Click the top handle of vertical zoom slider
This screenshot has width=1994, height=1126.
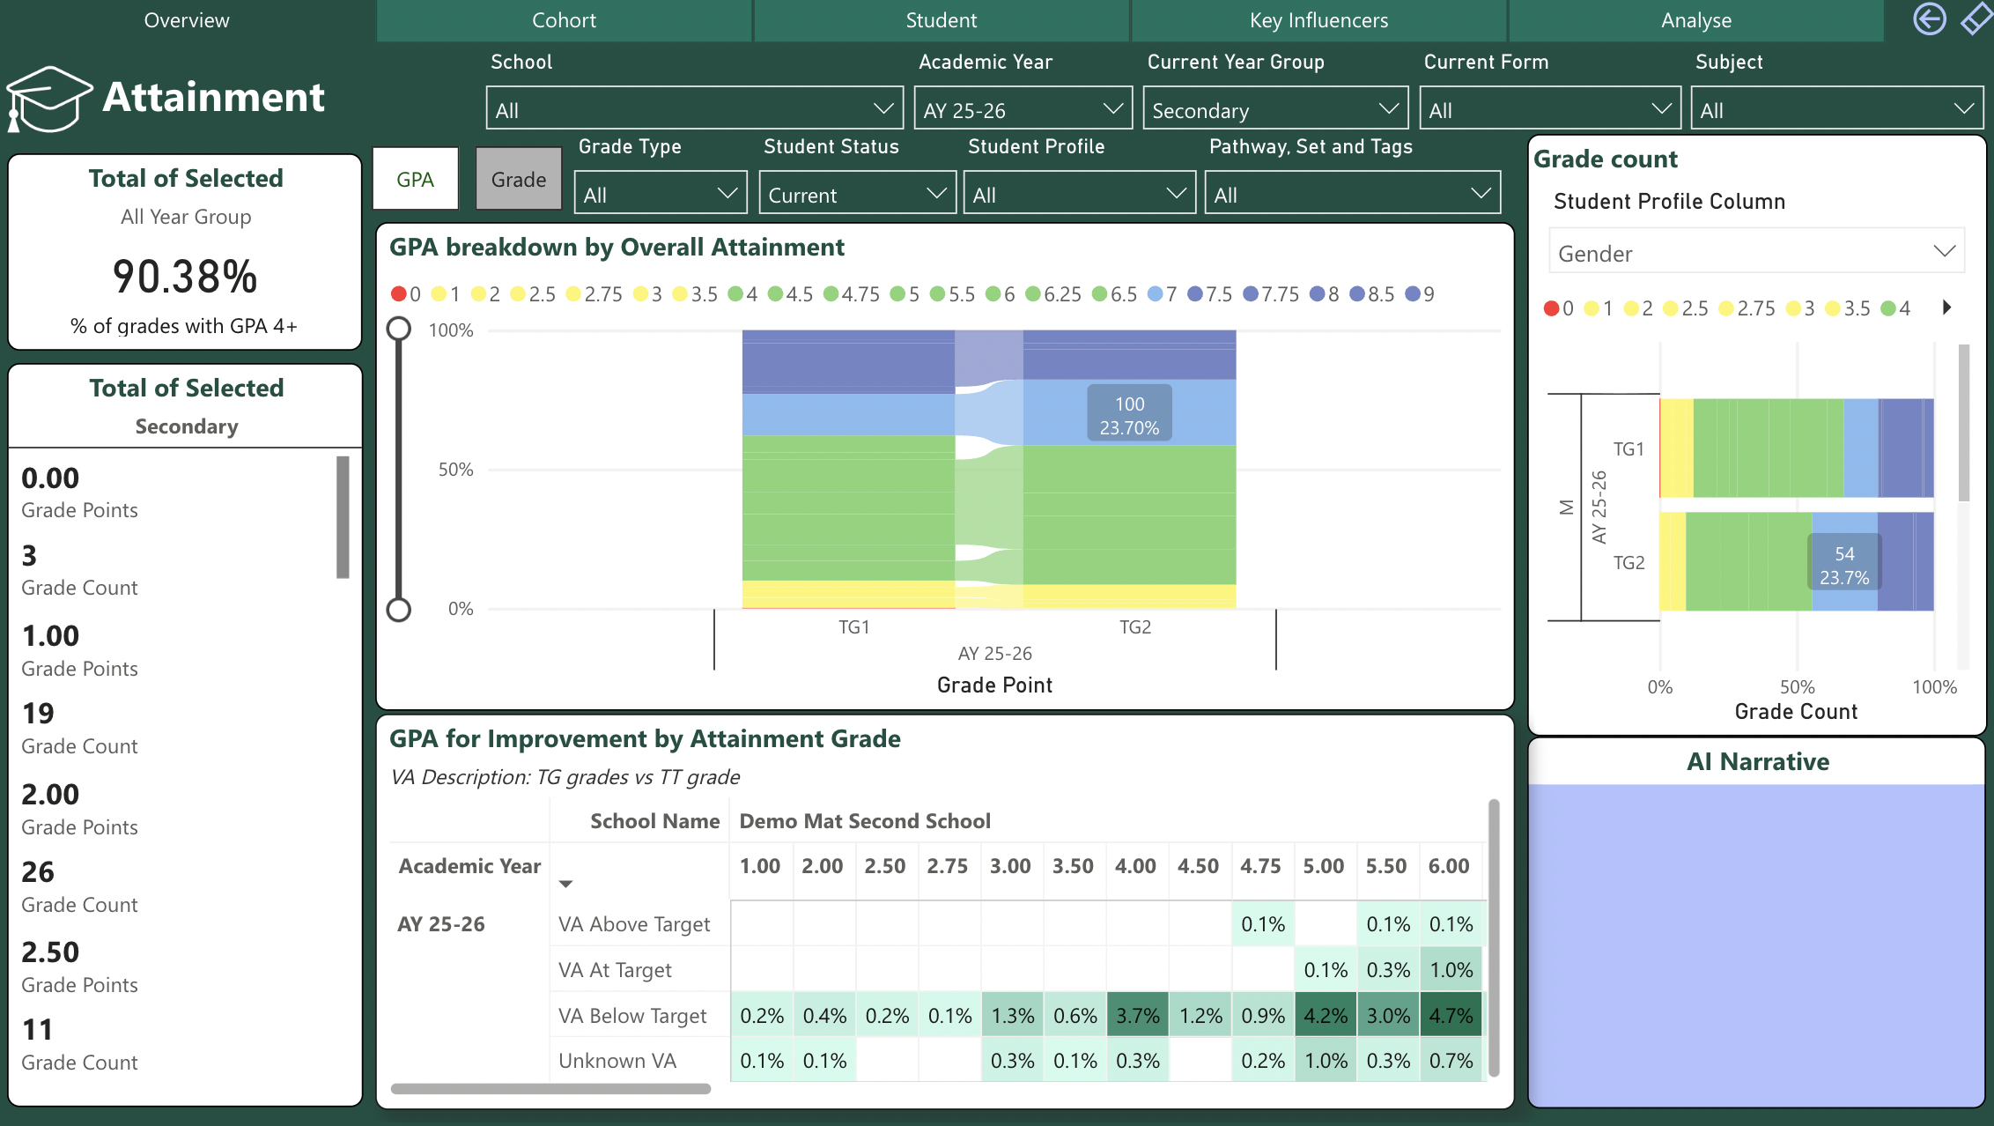pos(399,329)
